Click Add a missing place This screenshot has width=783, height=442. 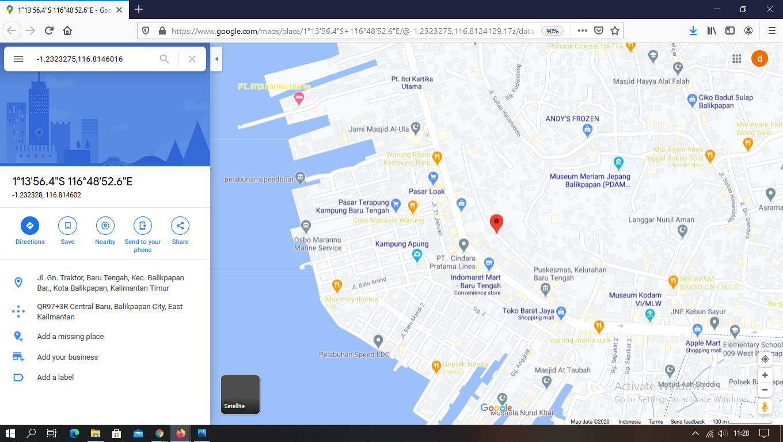(x=70, y=337)
